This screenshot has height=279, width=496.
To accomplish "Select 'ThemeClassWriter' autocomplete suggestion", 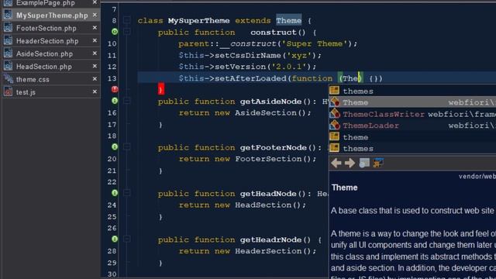I will (x=412, y=114).
